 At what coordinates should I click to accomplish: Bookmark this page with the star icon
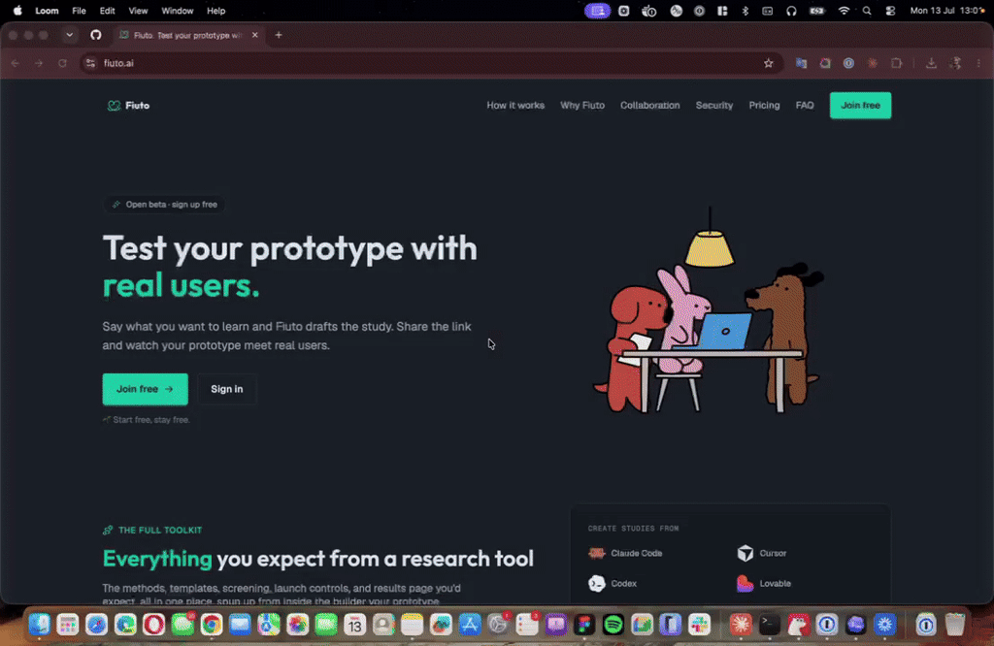point(769,63)
